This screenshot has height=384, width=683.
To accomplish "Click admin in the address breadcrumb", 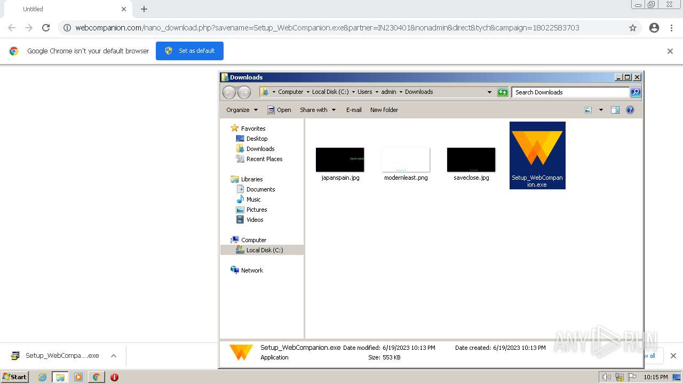I will pyautogui.click(x=388, y=92).
